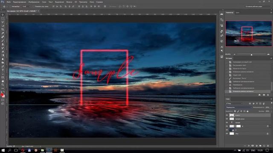Image resolution: width=273 pixels, height=153 pixels.
Task: Select the Lasso tool
Action: pos(3,22)
